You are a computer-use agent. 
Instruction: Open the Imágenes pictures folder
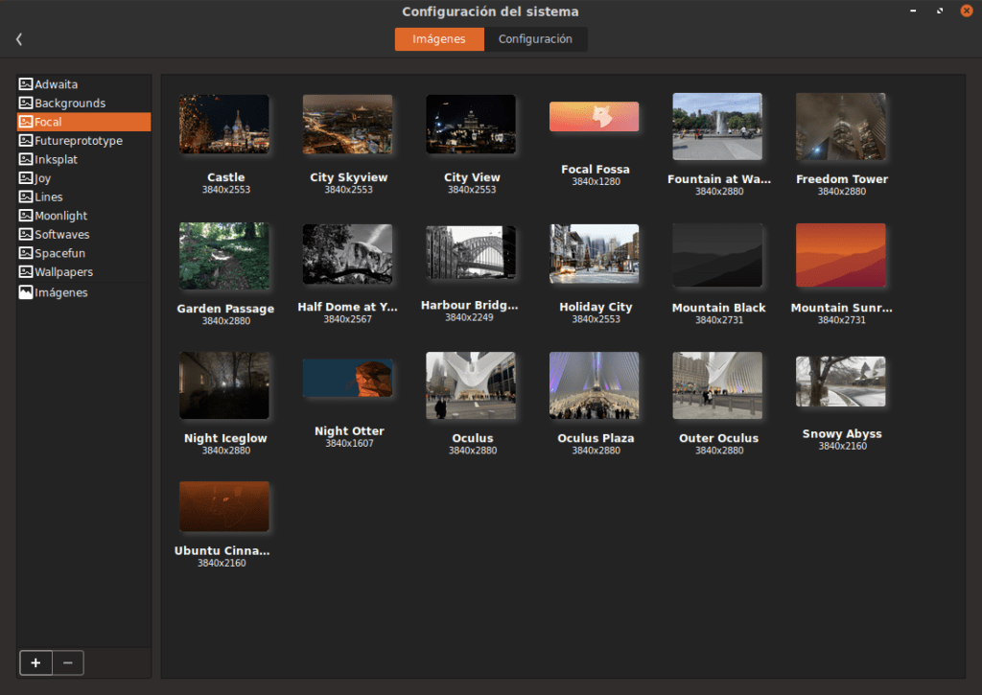click(x=60, y=292)
